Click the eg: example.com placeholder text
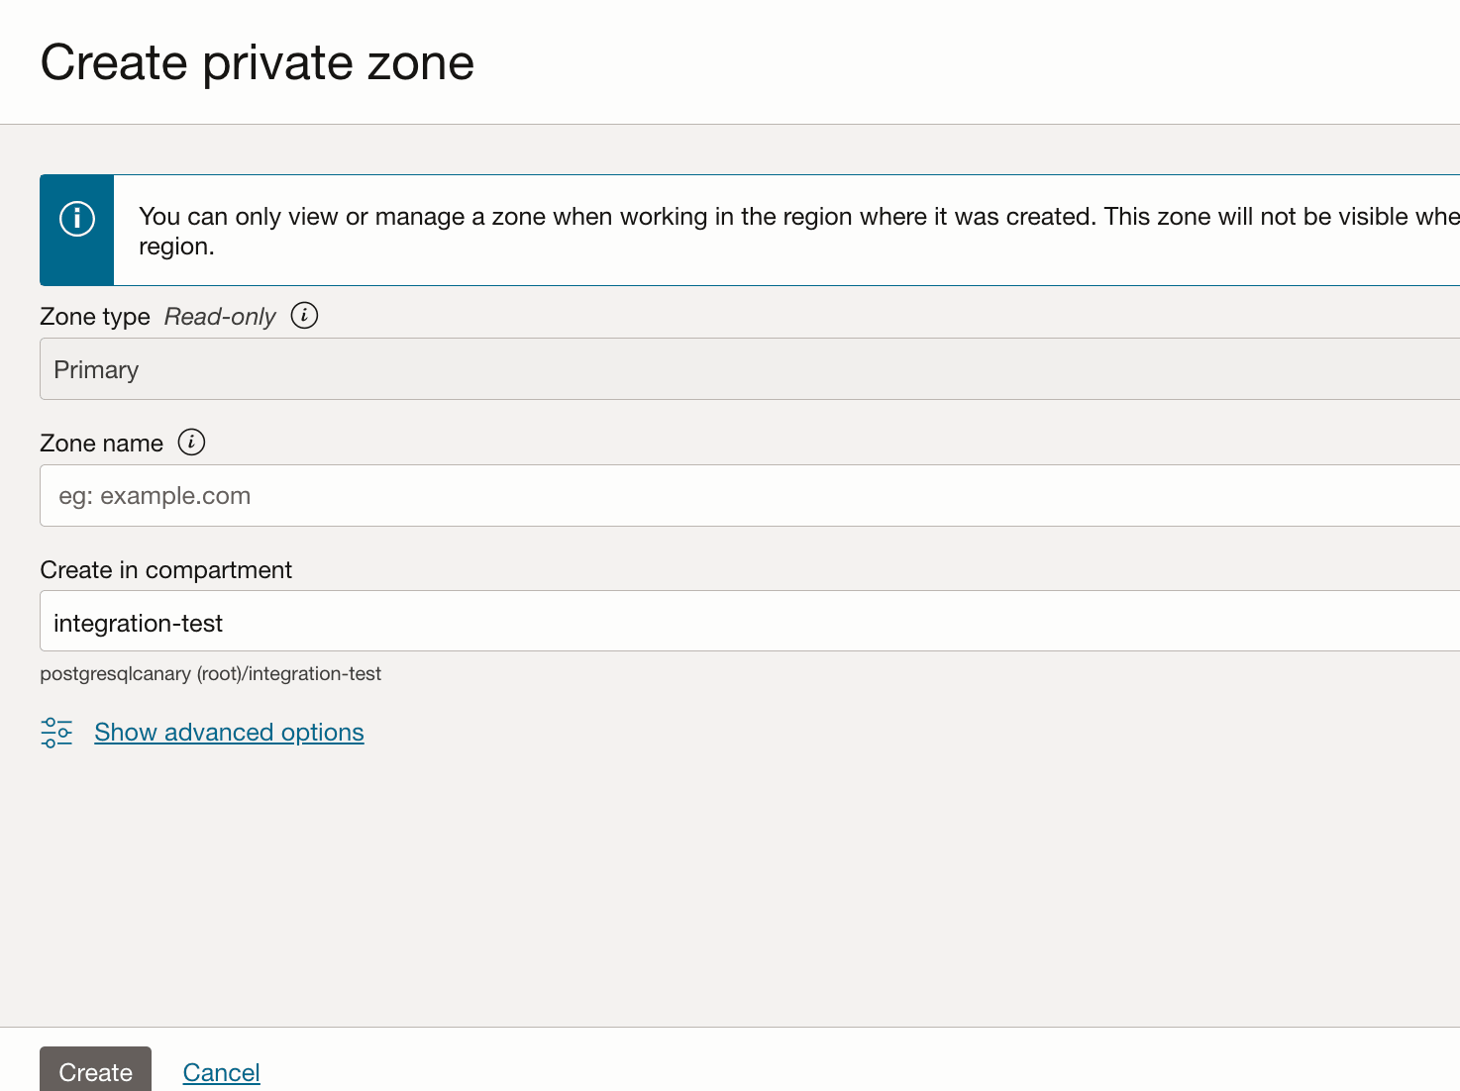Image resolution: width=1460 pixels, height=1091 pixels. (x=155, y=496)
